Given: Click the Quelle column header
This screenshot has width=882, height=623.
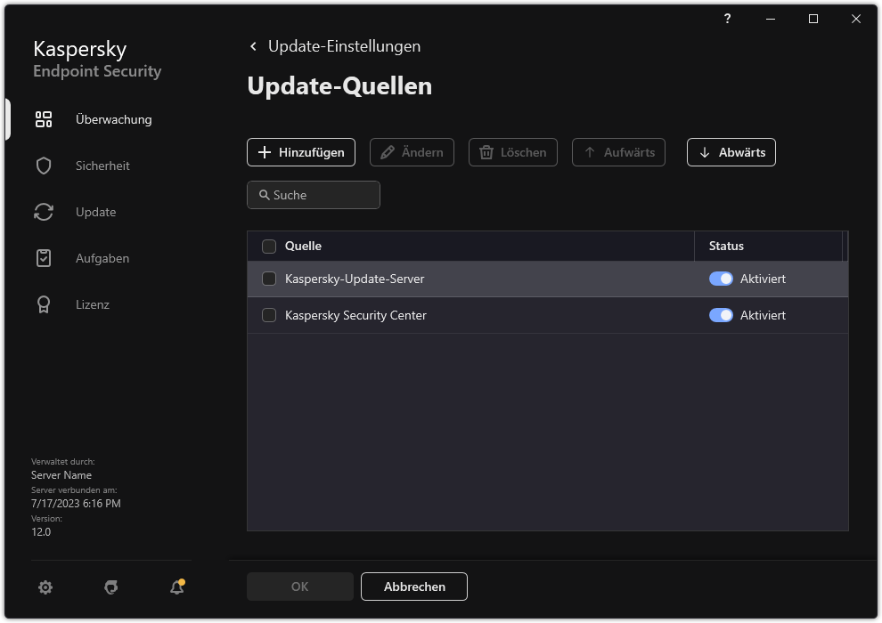Looking at the screenshot, I should point(303,246).
